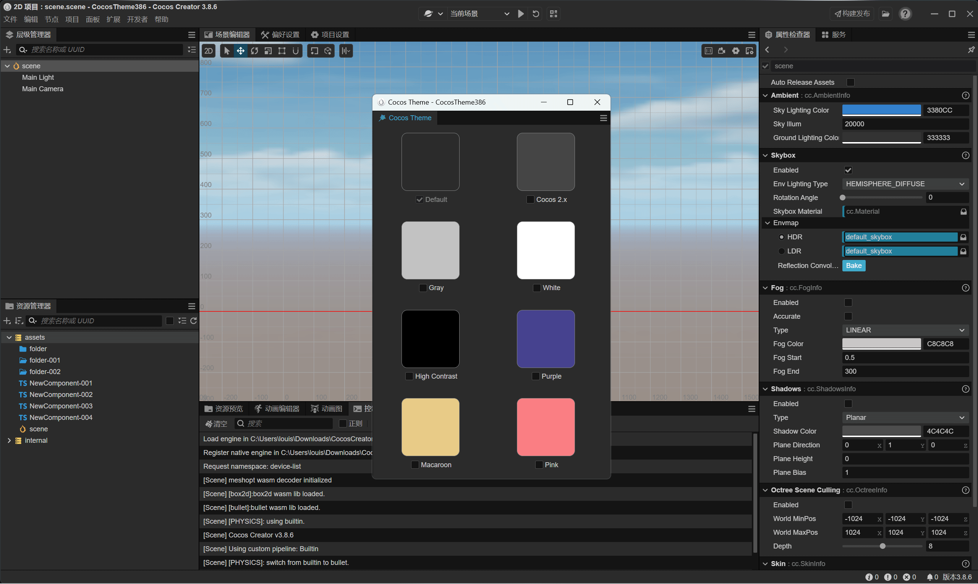Viewport: 978px width, 584px height.
Task: Select the LDR radio button
Action: pyautogui.click(x=782, y=251)
